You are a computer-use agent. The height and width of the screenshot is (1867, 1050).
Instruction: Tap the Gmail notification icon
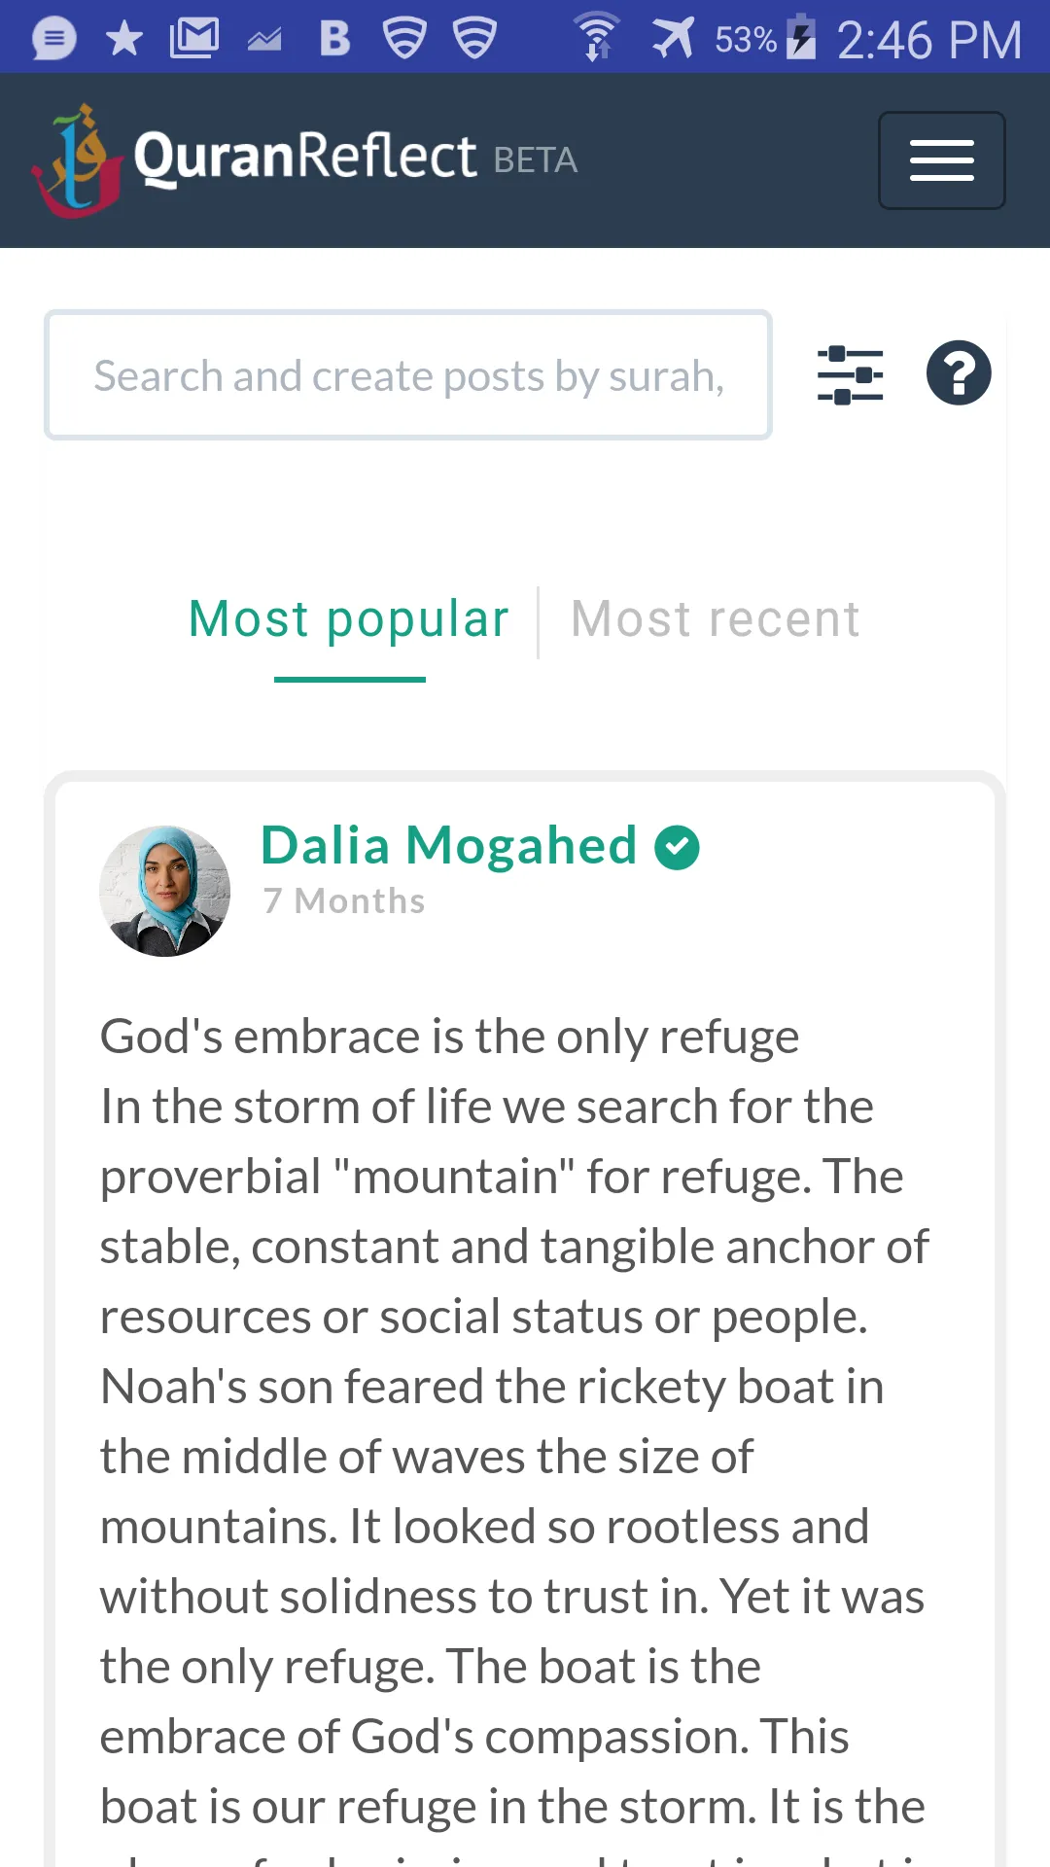coord(194,39)
